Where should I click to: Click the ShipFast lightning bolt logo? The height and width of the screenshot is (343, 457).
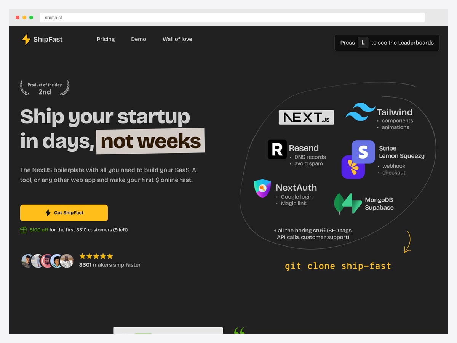point(26,39)
